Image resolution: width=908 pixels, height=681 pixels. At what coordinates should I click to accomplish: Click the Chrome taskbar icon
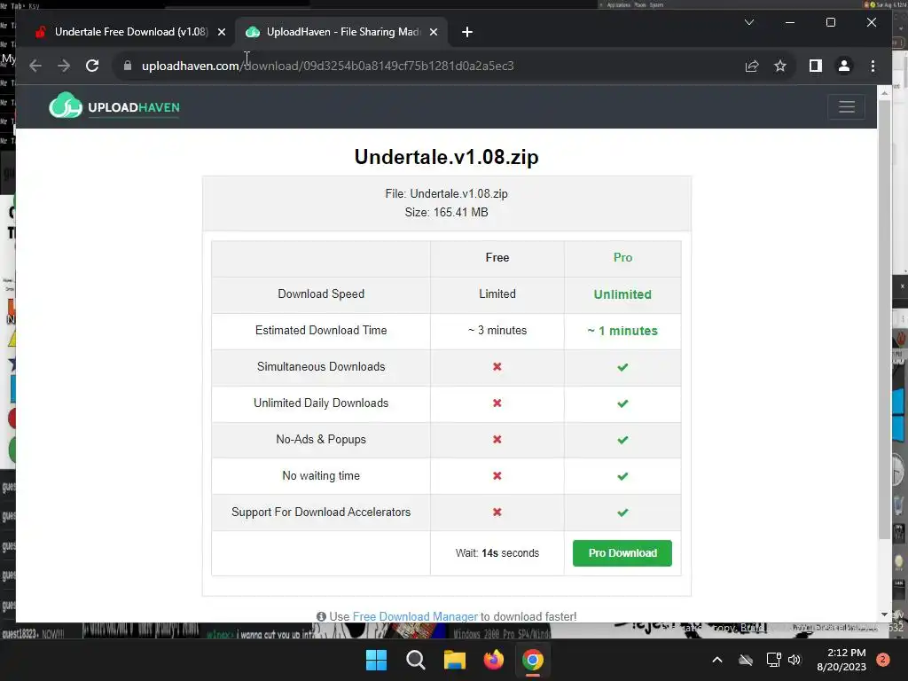pos(533,660)
